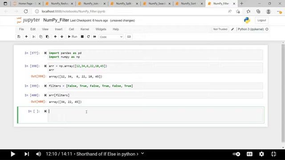Mute the video volume
This screenshot has width=285, height=160.
[x=38, y=154]
